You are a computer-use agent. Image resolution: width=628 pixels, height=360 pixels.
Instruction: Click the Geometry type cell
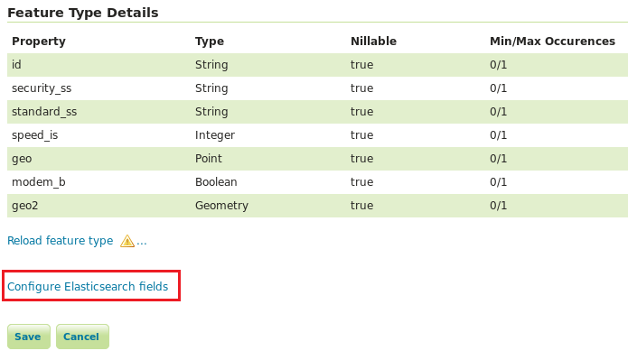[221, 206]
